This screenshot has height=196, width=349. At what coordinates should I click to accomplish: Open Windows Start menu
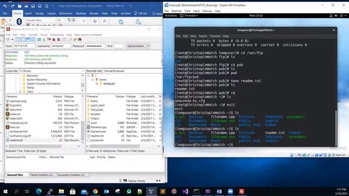(x=5, y=191)
